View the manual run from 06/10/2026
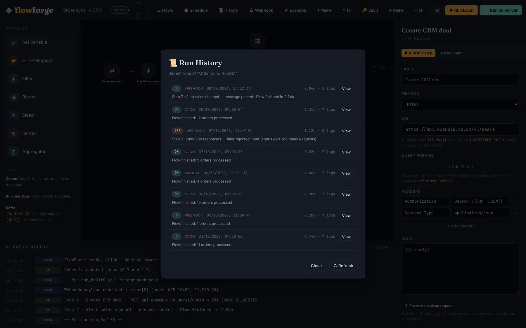 pyautogui.click(x=346, y=173)
